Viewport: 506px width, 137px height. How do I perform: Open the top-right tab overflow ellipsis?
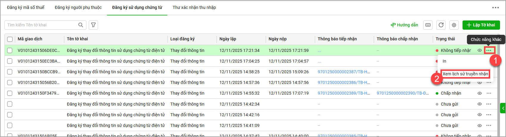click(495, 8)
